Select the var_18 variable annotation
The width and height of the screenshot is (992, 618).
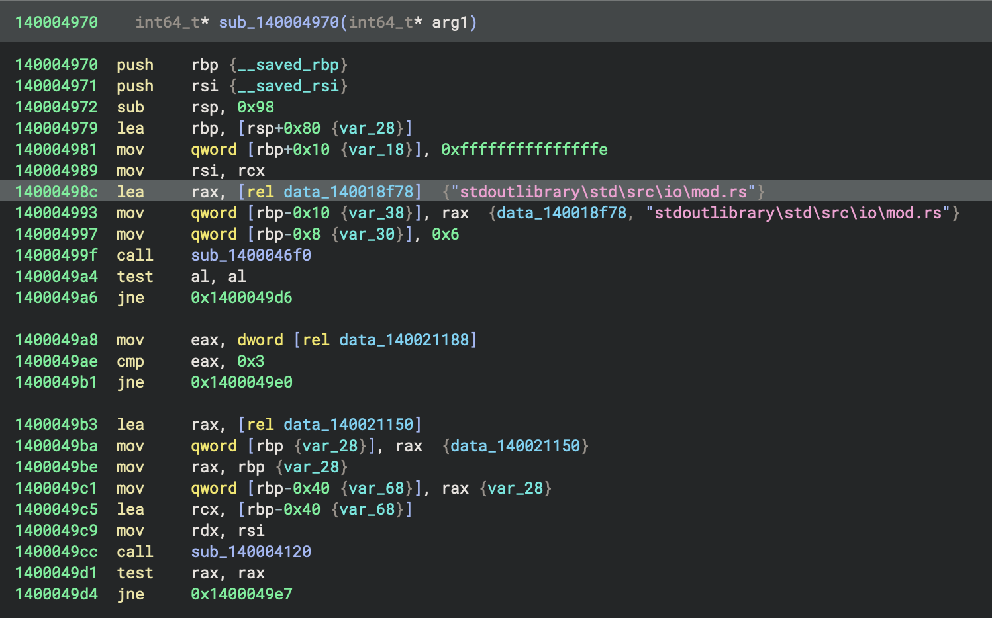376,150
